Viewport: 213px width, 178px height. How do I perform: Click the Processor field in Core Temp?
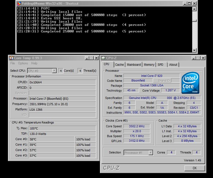(x=62, y=99)
